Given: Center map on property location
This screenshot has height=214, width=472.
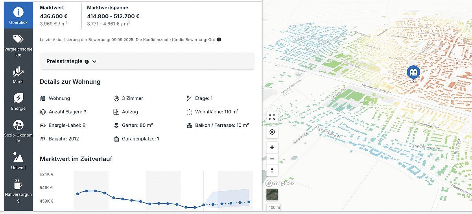Looking at the screenshot, I should (272, 132).
